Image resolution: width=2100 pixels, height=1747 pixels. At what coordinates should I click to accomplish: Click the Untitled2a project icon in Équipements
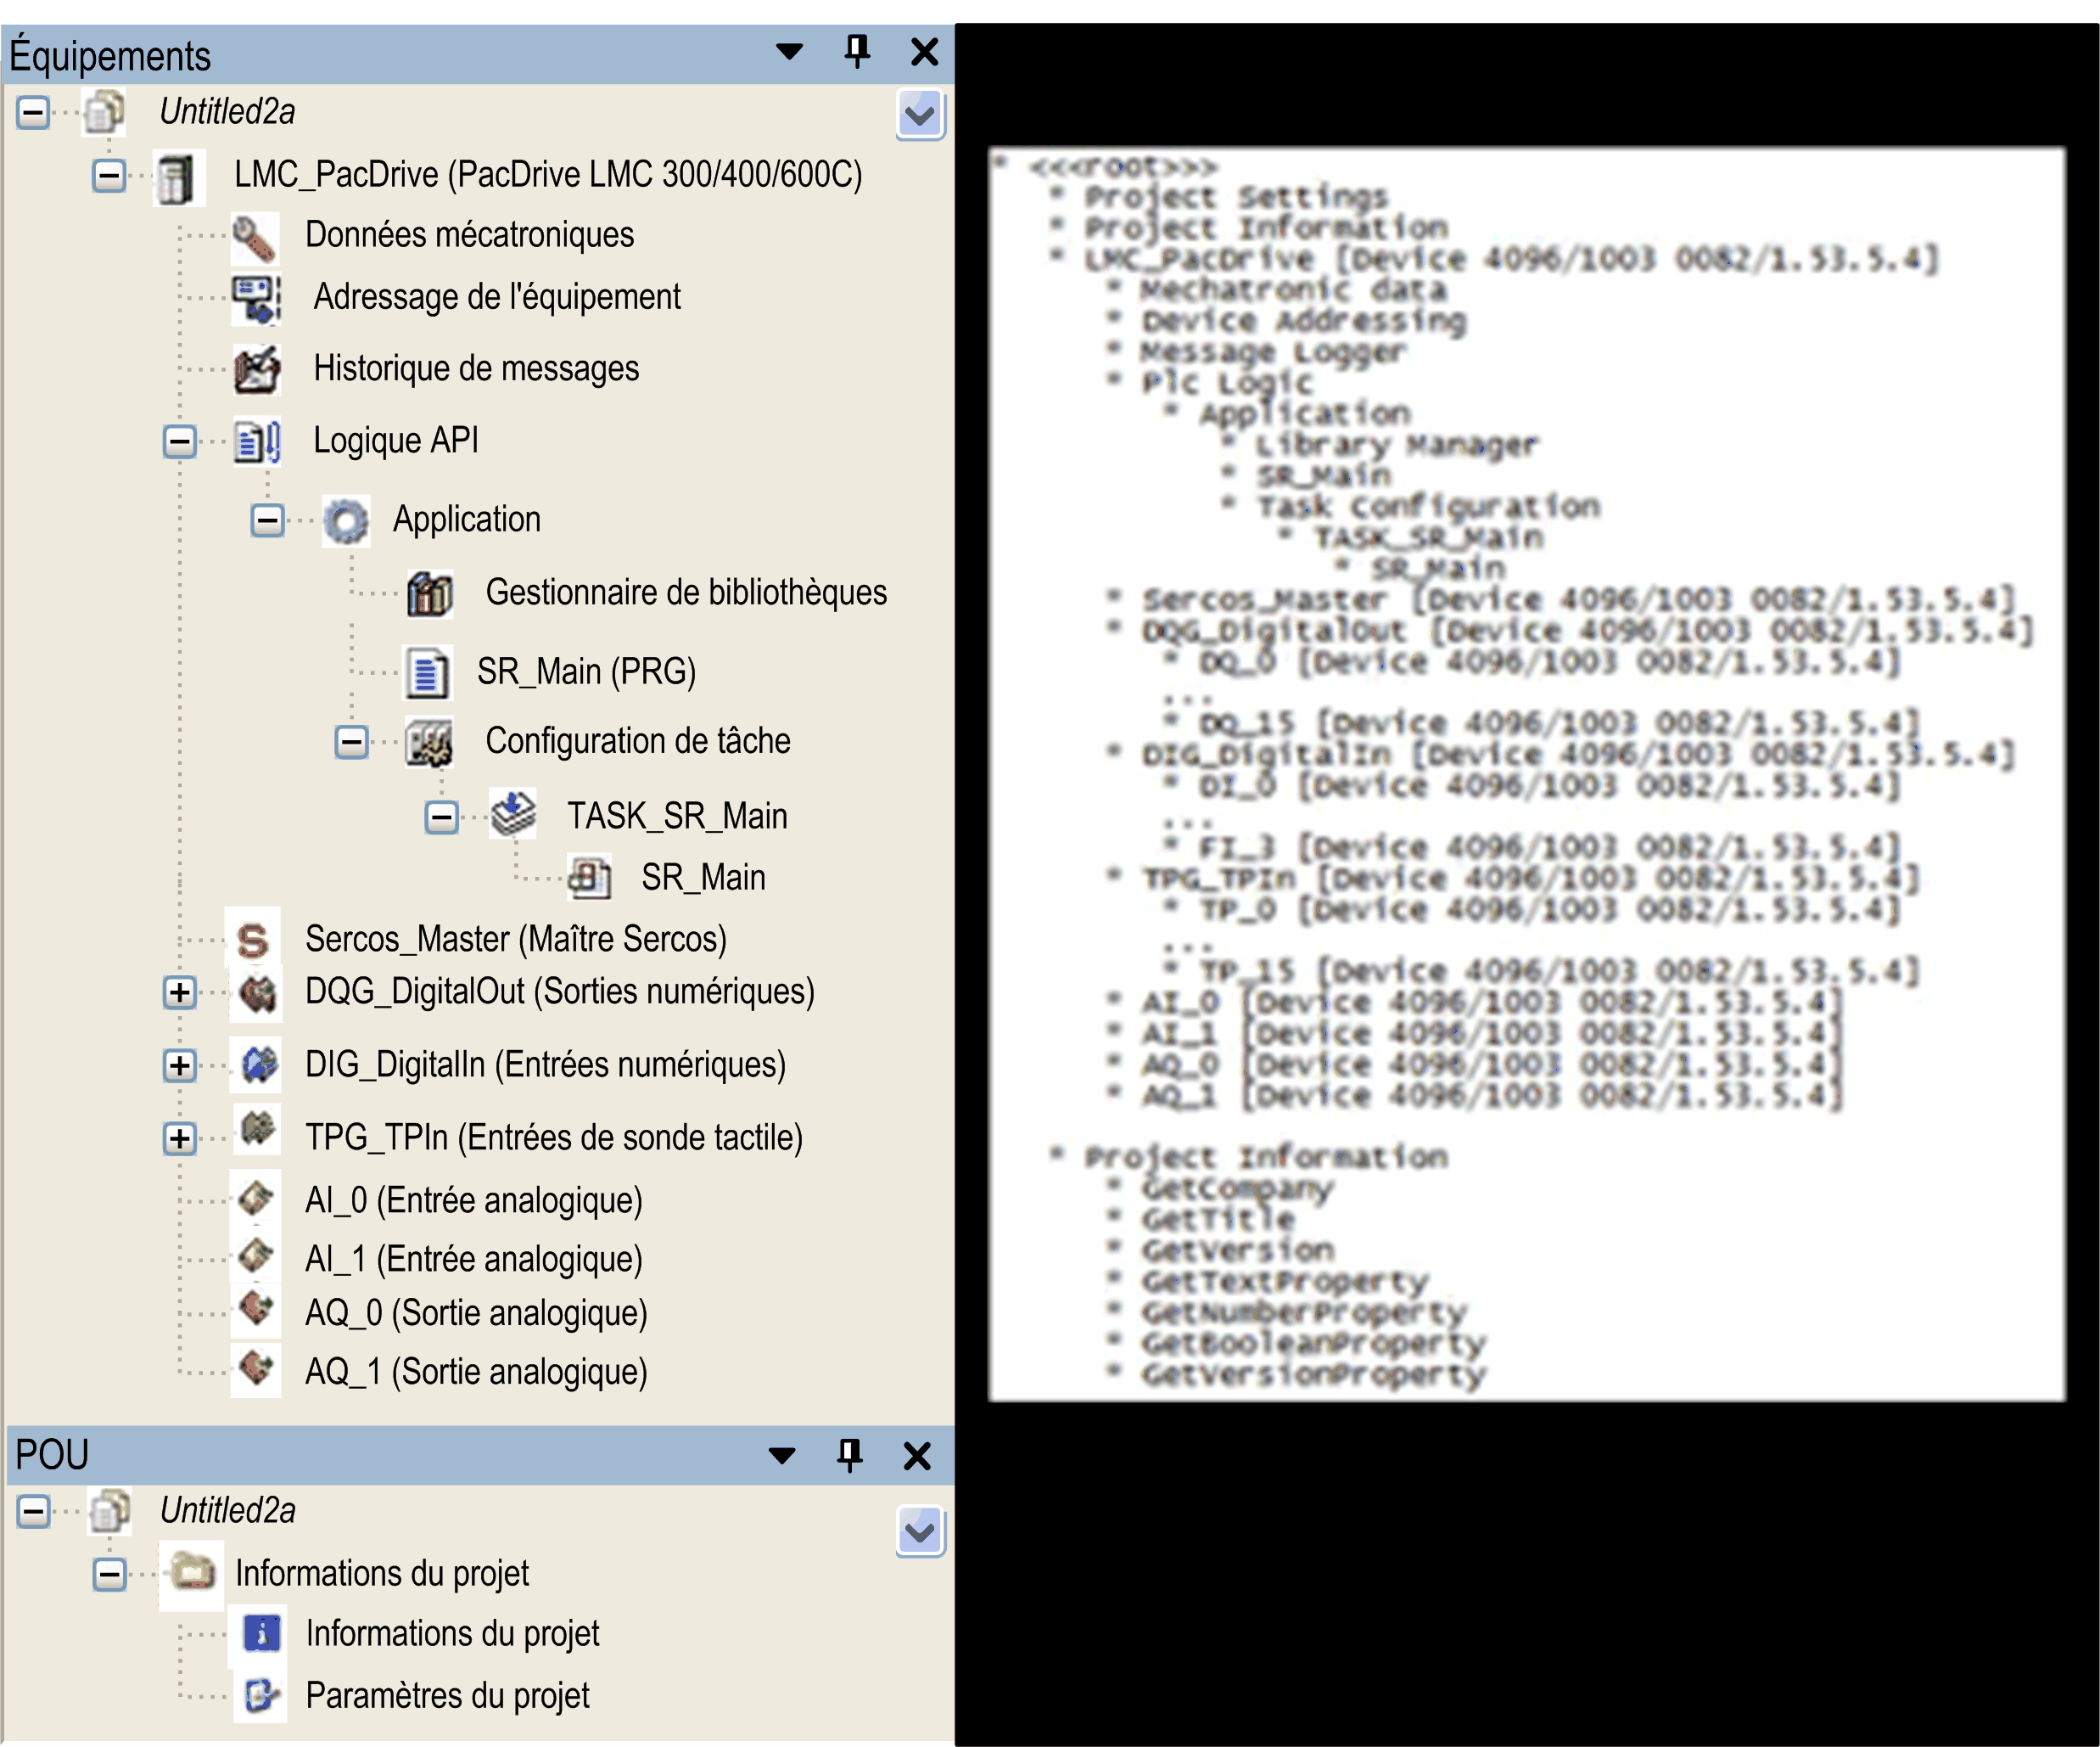coord(105,111)
